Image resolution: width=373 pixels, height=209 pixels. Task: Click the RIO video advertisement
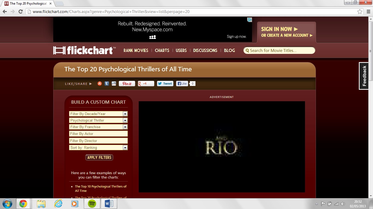(222, 147)
